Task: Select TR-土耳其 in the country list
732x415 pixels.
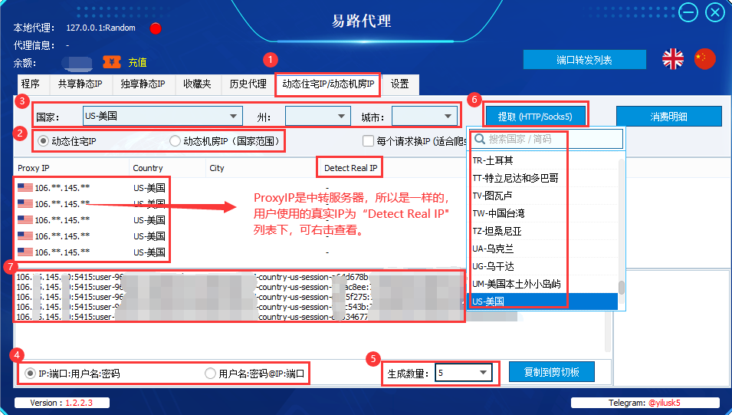Action: (543, 160)
